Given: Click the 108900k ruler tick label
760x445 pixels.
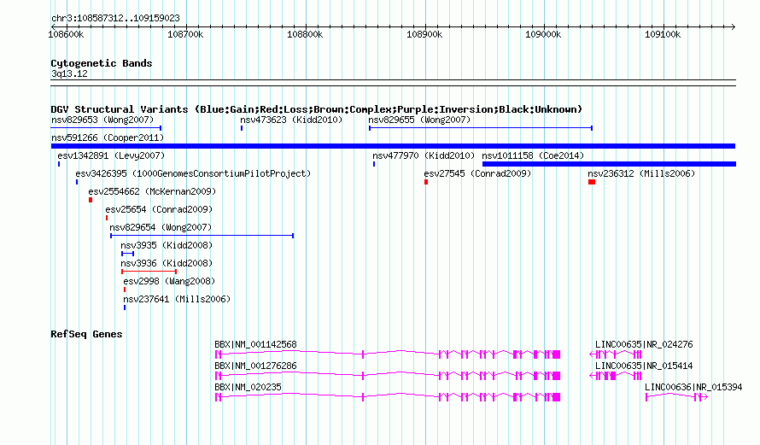Looking at the screenshot, I should point(424,34).
